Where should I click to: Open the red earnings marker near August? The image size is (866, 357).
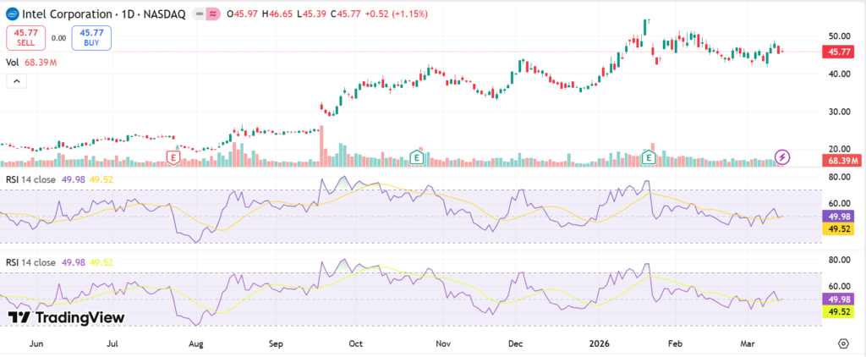pyautogui.click(x=173, y=157)
